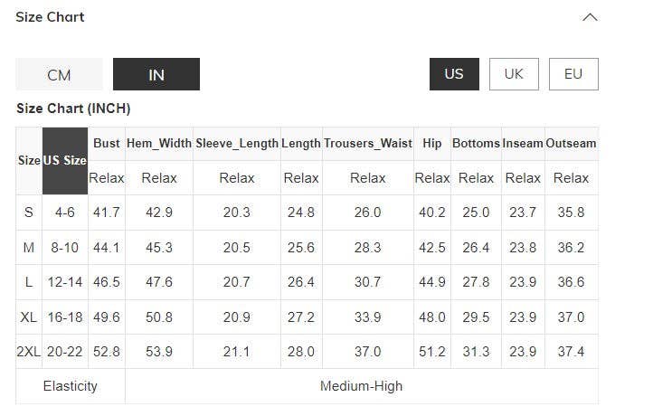
Task: Click the Inseam column header
Action: point(523,144)
